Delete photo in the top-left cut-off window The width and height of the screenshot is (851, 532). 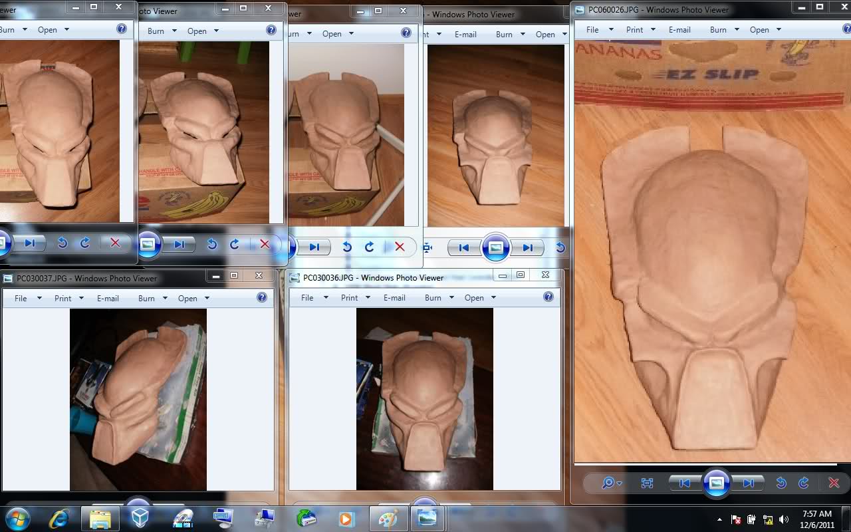coord(115,243)
